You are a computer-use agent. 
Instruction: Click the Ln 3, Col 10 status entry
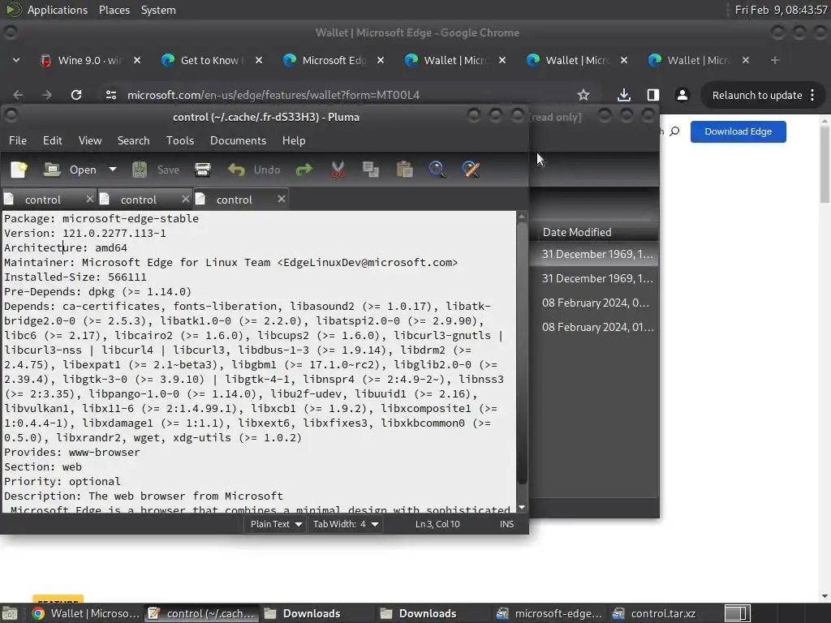pos(437,524)
